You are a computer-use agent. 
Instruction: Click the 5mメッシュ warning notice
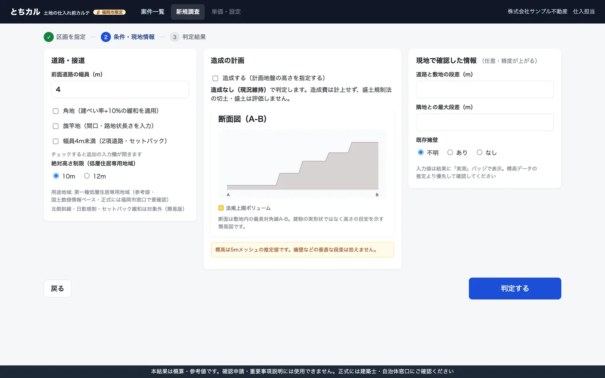coord(302,249)
